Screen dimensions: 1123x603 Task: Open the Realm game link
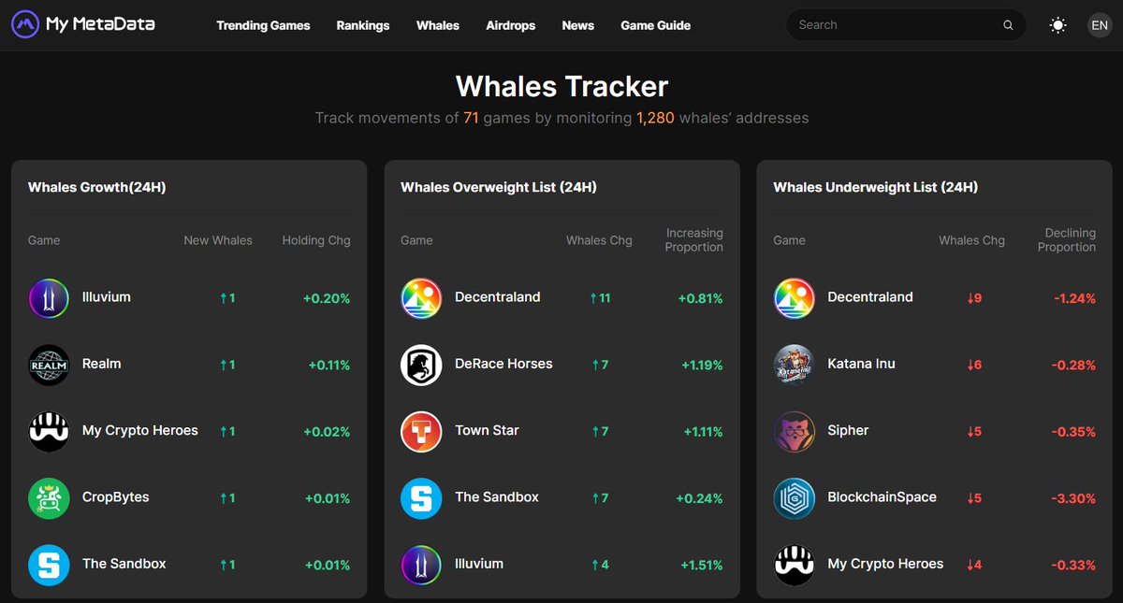[102, 364]
